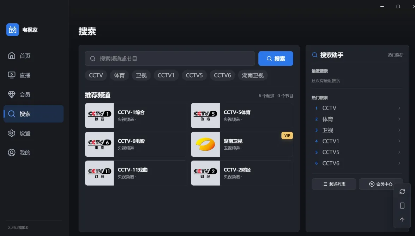Click the CCTV-6 电影 channel logo
The width and height of the screenshot is (415, 236).
[100, 144]
